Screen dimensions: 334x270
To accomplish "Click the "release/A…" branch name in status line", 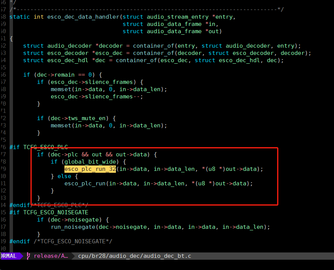I will (x=51, y=256).
